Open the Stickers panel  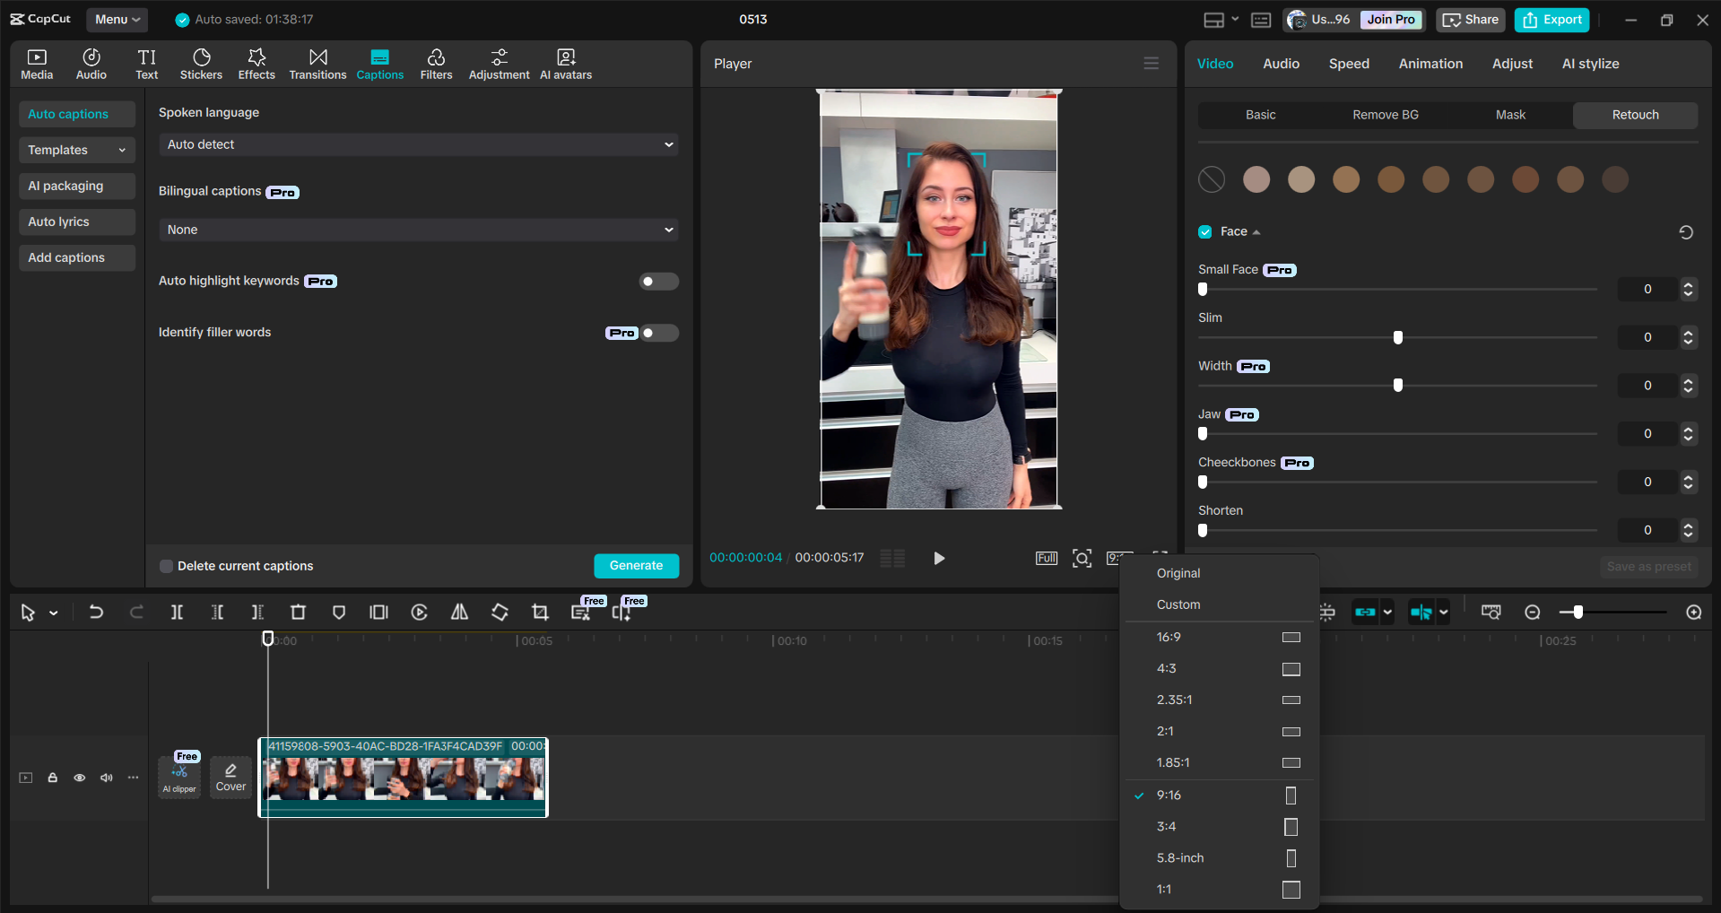201,63
